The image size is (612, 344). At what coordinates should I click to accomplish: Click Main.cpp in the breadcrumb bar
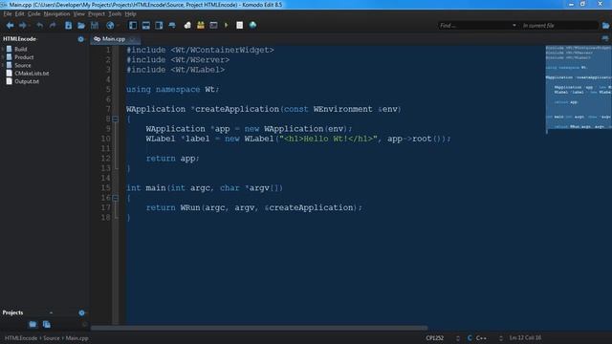pyautogui.click(x=76, y=338)
